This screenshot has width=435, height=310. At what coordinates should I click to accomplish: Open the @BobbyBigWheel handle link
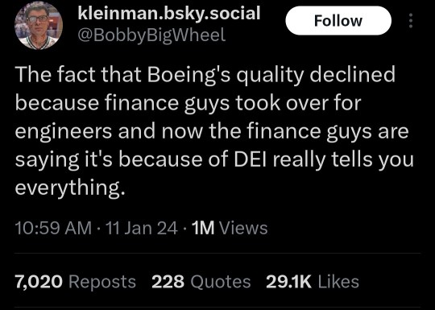pos(151,35)
